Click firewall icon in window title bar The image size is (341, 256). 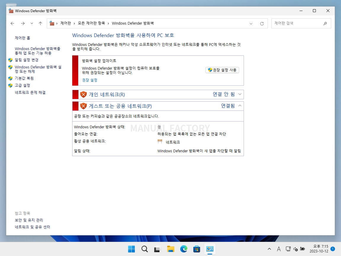[x=11, y=11]
